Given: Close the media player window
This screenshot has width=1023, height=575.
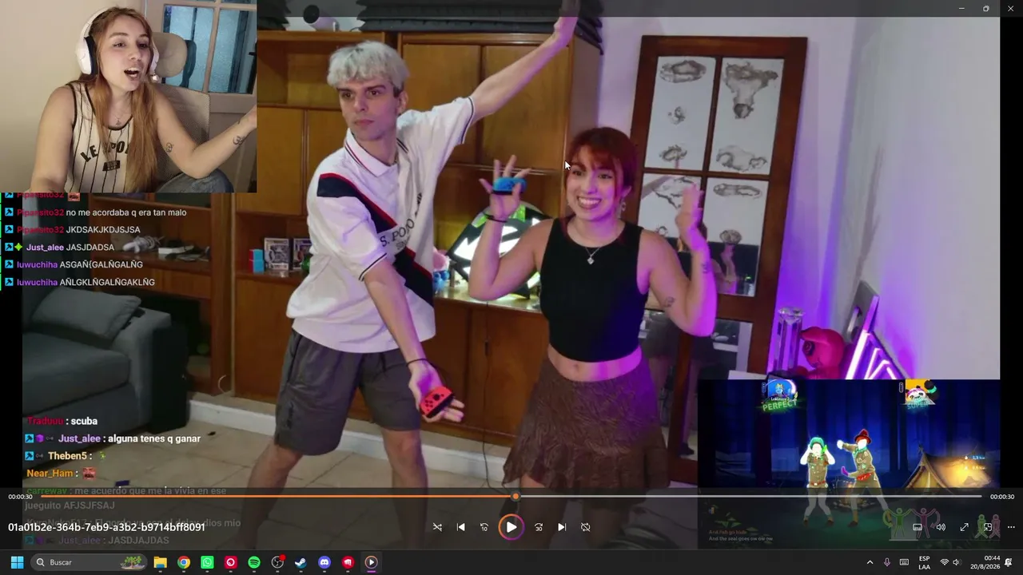Looking at the screenshot, I should pyautogui.click(x=1009, y=8).
